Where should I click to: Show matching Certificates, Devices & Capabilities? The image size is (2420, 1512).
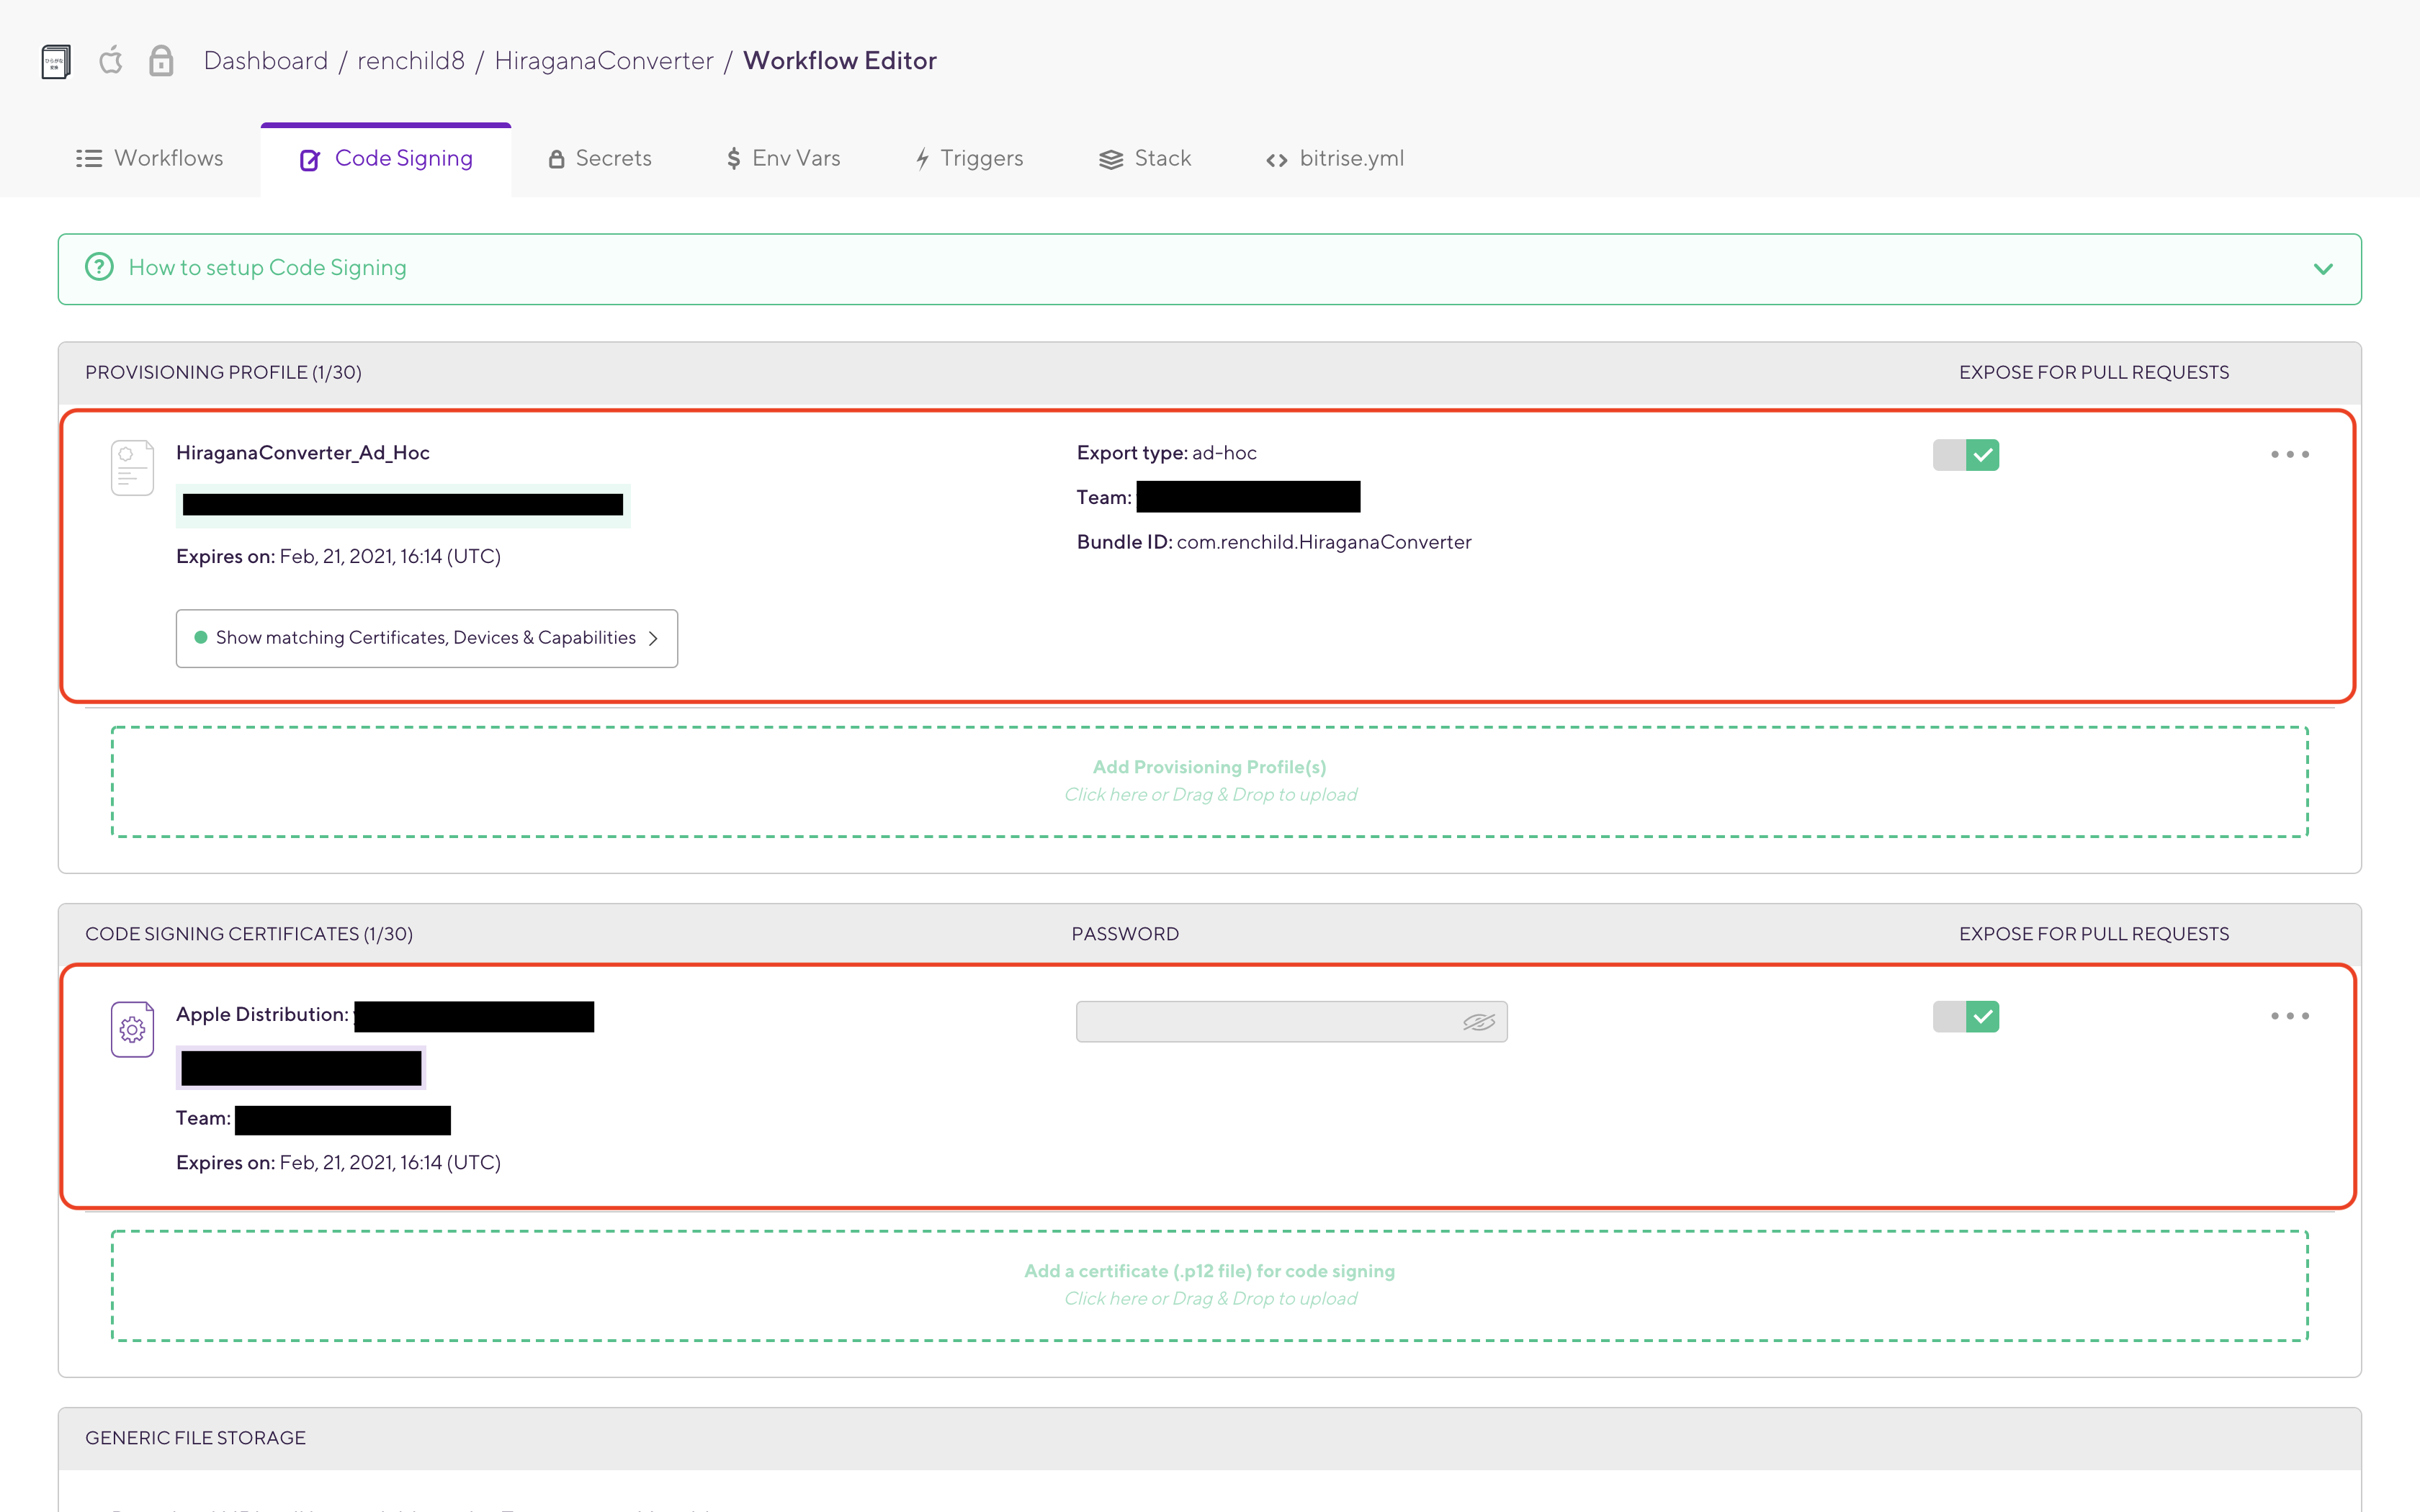click(427, 638)
